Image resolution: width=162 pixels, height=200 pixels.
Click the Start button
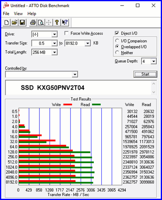tap(145, 74)
